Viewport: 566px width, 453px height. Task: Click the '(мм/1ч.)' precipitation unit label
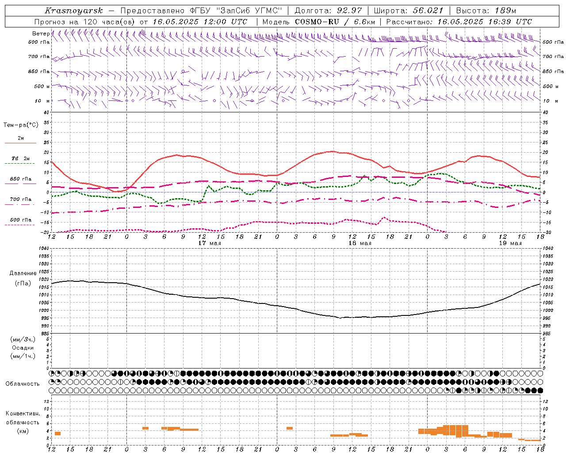coord(23,357)
